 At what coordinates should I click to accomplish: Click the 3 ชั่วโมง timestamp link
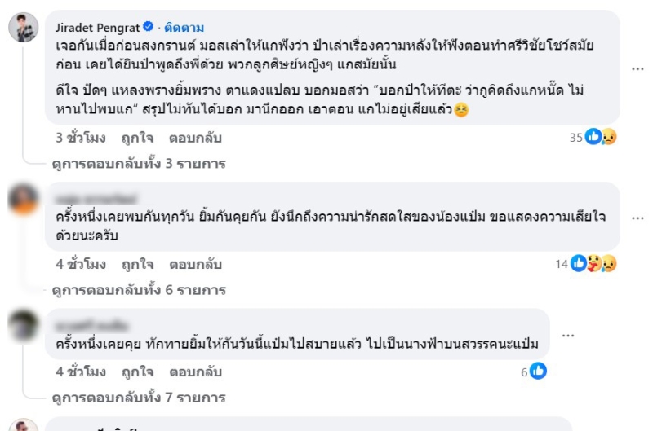81,138
